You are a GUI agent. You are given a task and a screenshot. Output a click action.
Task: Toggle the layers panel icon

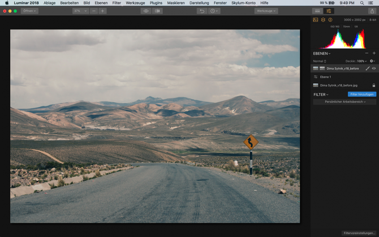point(323,20)
